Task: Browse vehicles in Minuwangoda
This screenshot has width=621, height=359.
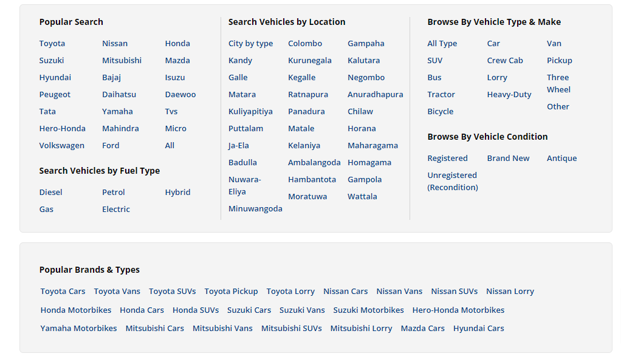Action: 255,209
